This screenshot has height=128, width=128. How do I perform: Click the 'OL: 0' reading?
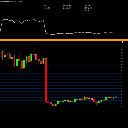point(86,11)
